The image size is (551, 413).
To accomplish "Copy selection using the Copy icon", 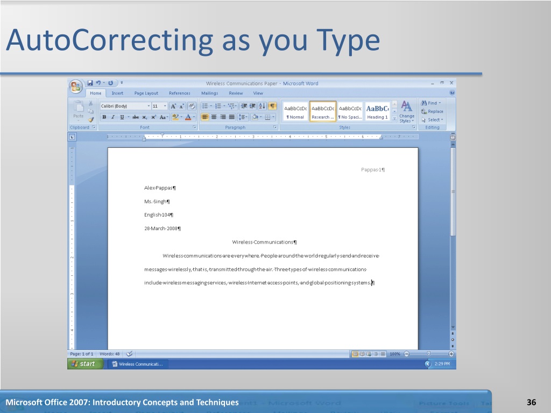I will [90, 111].
